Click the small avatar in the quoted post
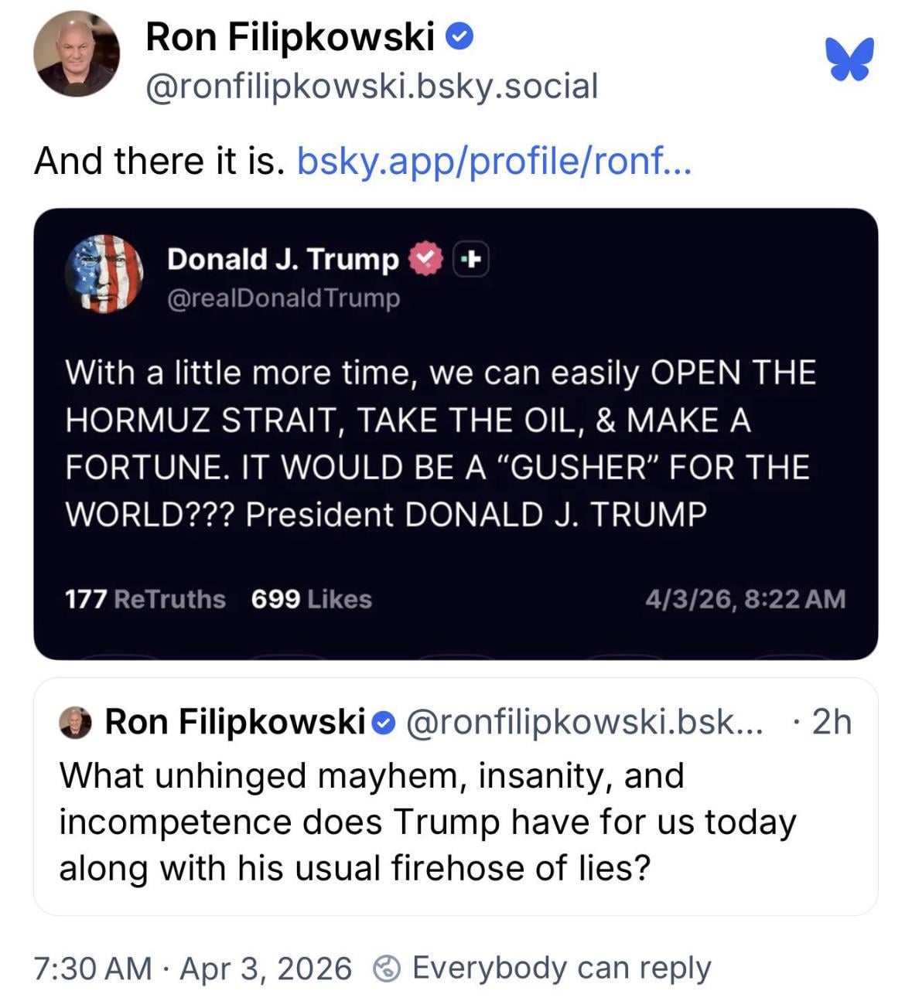Screen dimensions: 912x1001 click(x=76, y=723)
